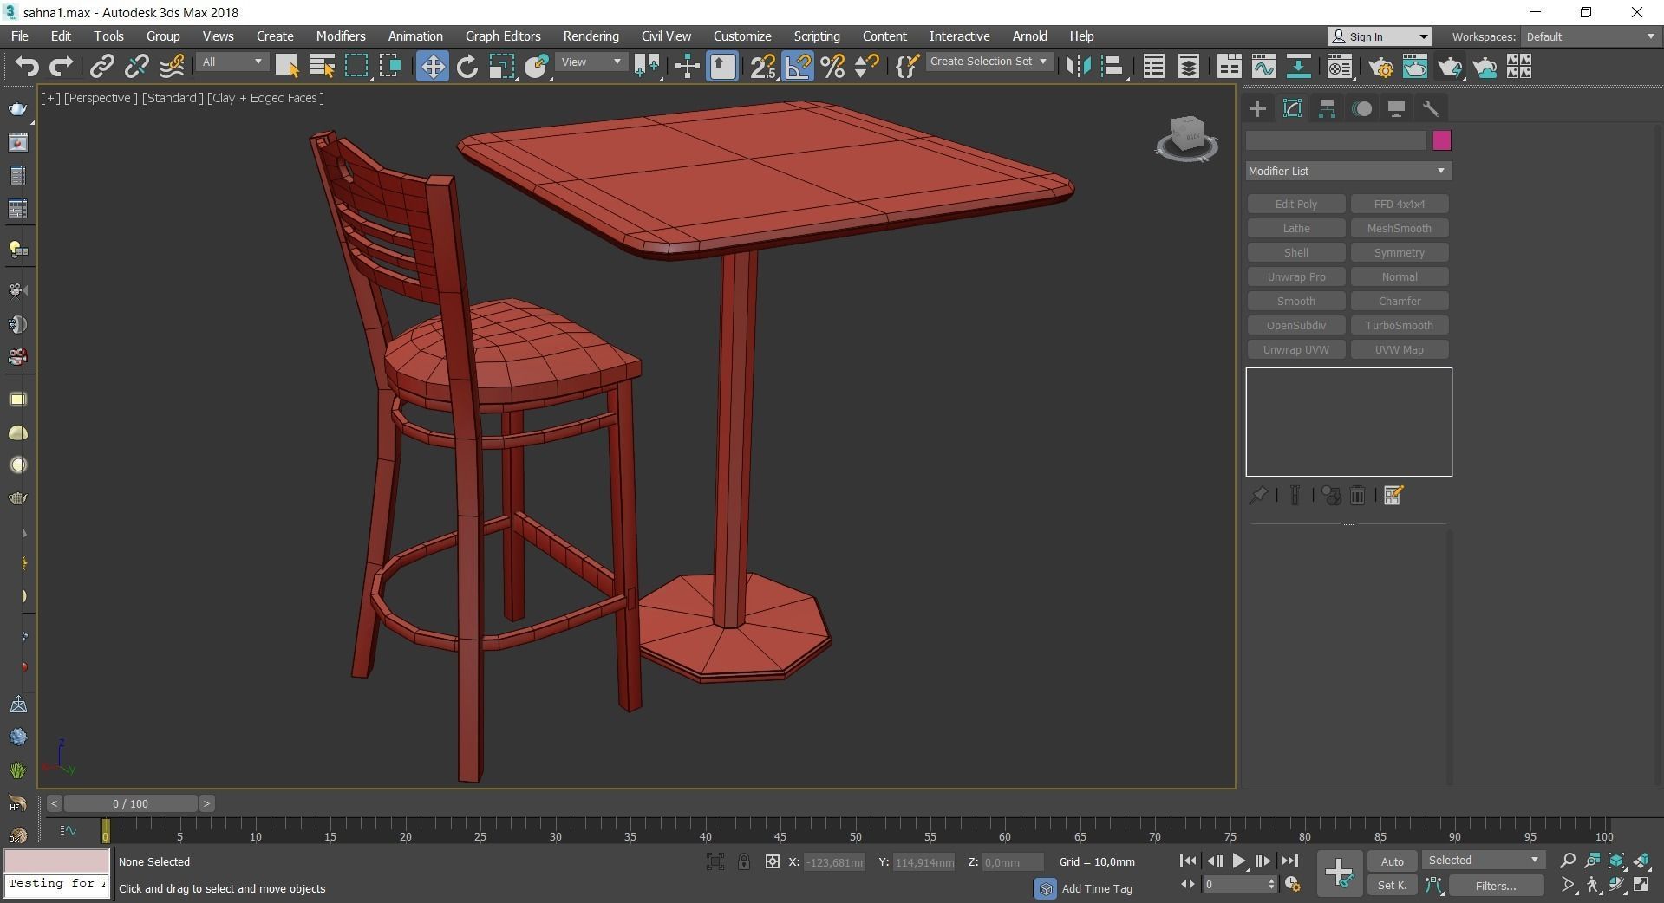Image resolution: width=1664 pixels, height=903 pixels.
Task: Open the key filter Selected dropdown
Action: click(1484, 860)
